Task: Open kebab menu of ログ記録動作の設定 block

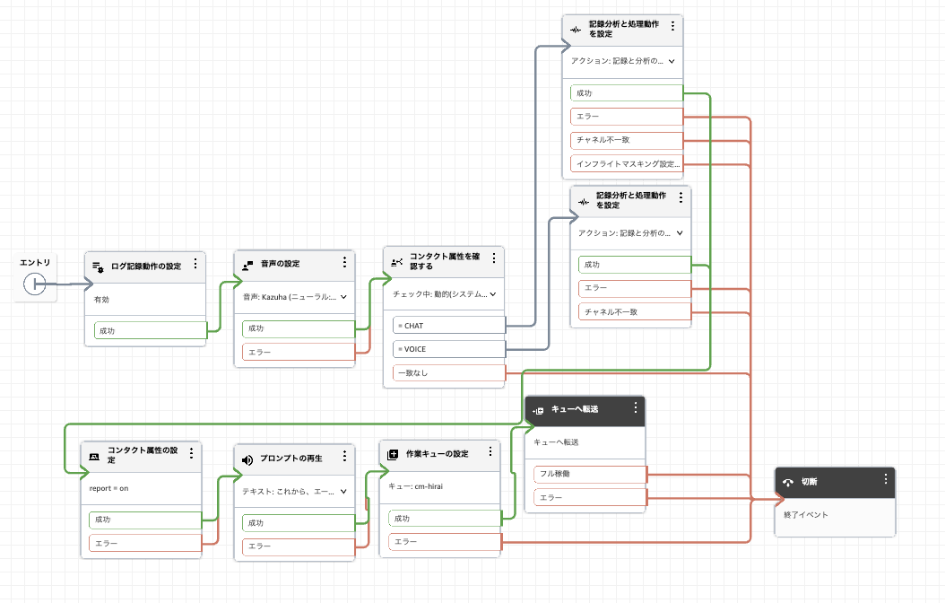Action: pos(195,264)
